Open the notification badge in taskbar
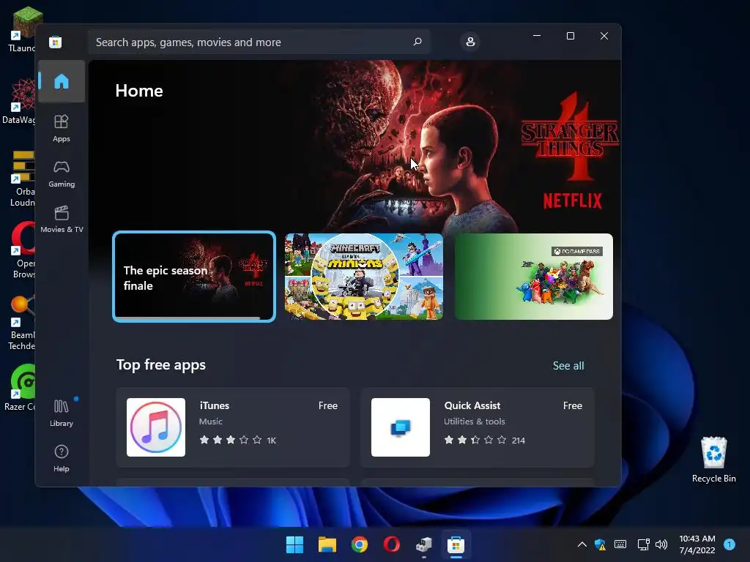 (729, 544)
